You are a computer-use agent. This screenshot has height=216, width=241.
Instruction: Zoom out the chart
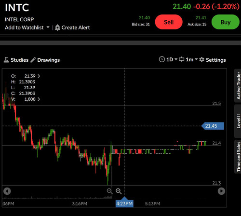[x=110, y=191]
